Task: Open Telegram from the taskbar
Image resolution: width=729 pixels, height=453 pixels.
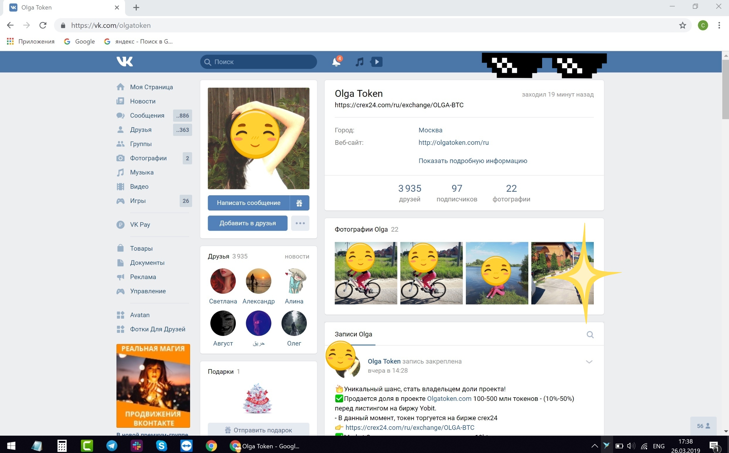Action: point(112,445)
